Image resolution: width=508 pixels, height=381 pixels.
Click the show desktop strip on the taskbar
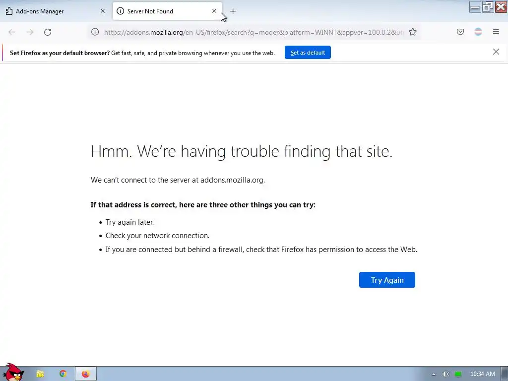[x=505, y=374]
